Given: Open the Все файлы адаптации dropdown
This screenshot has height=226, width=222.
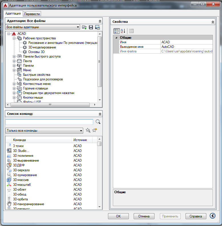Looking at the screenshot, I should pyautogui.click(x=43, y=27).
